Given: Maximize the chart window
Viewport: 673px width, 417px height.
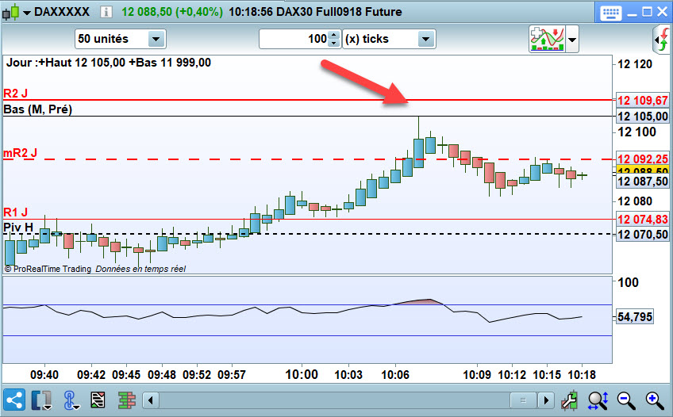Looking at the screenshot, I should pyautogui.click(x=647, y=12).
